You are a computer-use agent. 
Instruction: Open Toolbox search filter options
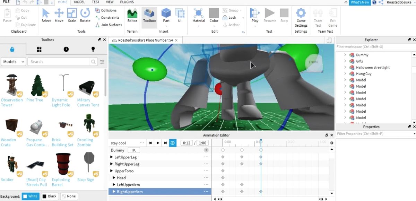(102, 62)
